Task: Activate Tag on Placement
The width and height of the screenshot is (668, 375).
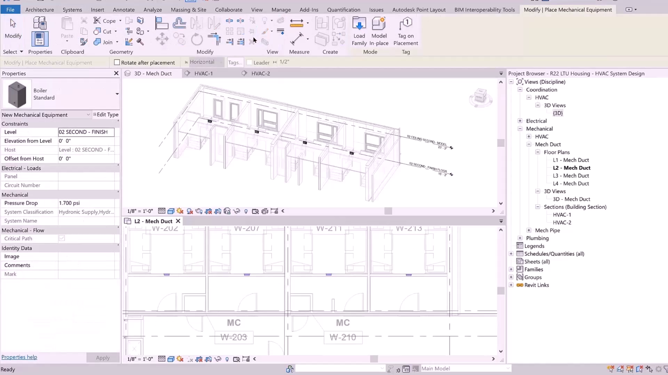Action: [406, 31]
